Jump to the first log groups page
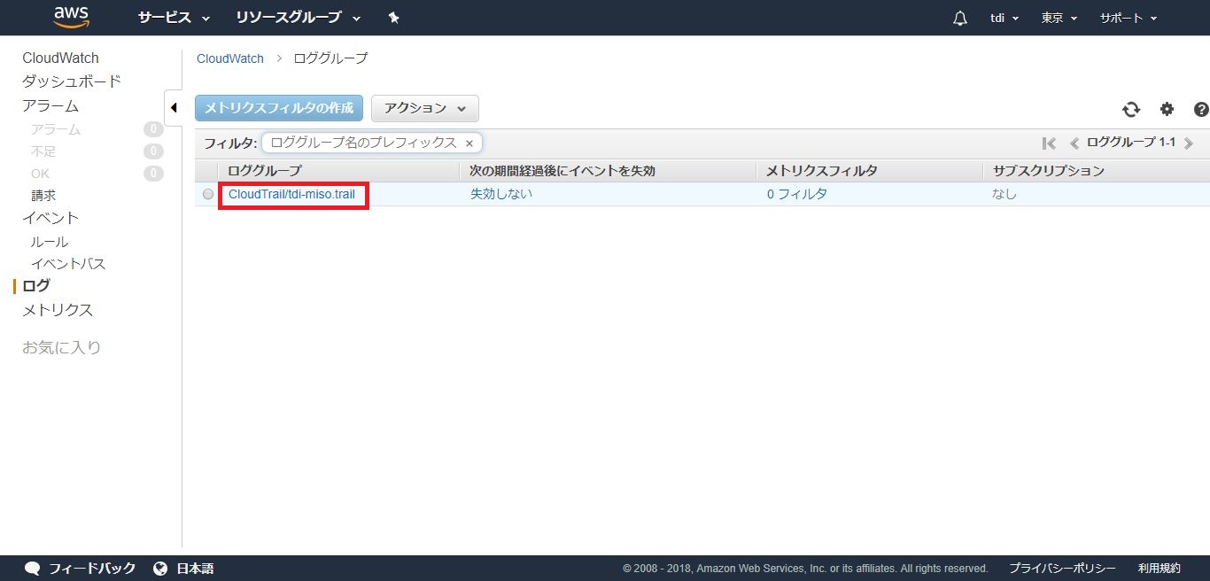 pos(1050,143)
